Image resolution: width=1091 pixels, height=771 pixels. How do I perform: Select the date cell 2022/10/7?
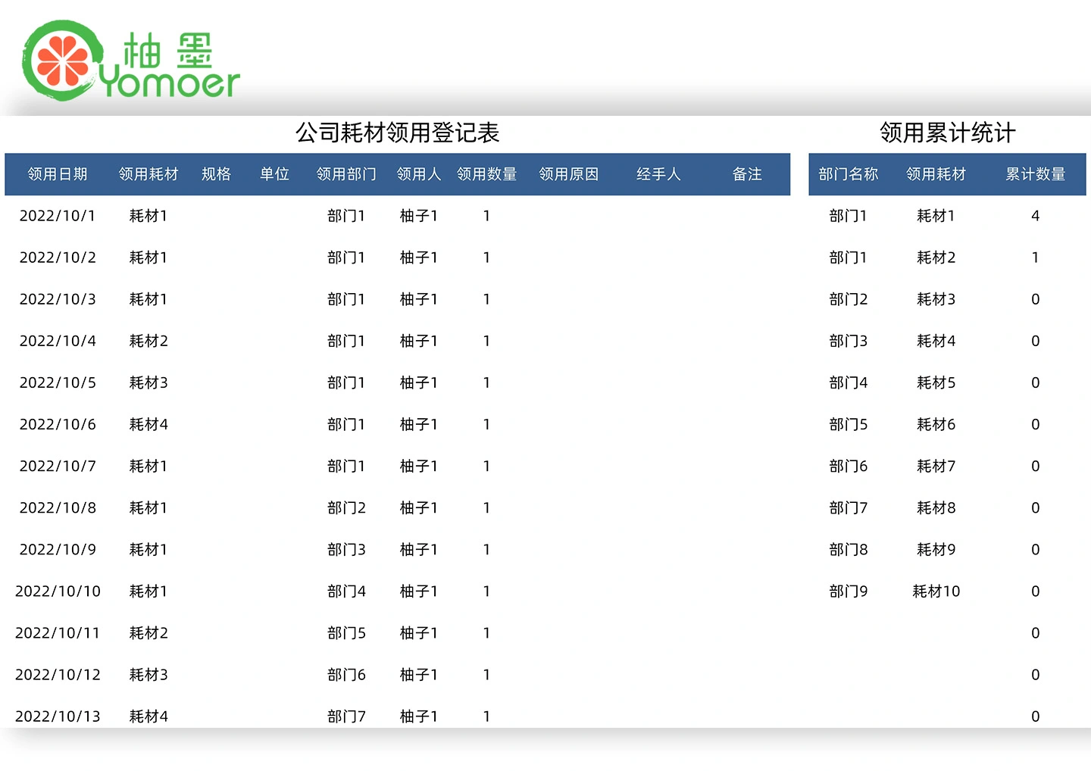pyautogui.click(x=58, y=466)
